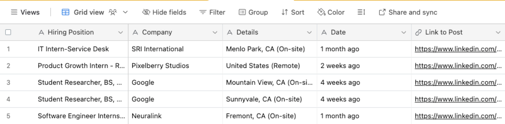
Task: Click the Link to Post column header
Action: tap(458, 32)
